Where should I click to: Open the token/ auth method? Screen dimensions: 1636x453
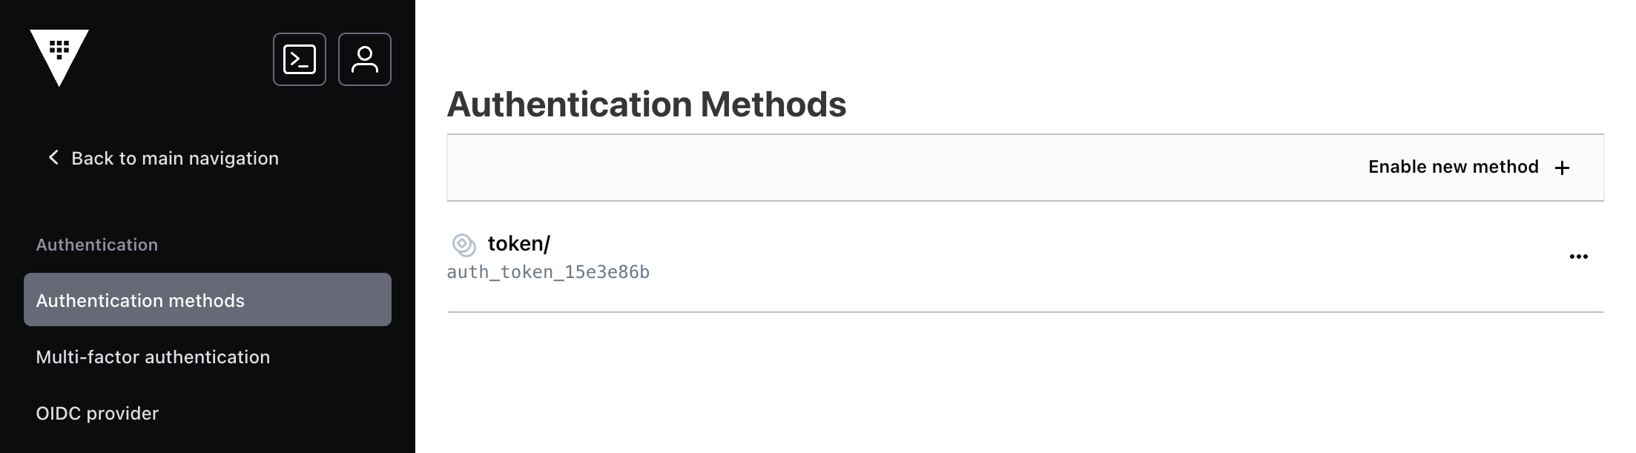pos(519,243)
